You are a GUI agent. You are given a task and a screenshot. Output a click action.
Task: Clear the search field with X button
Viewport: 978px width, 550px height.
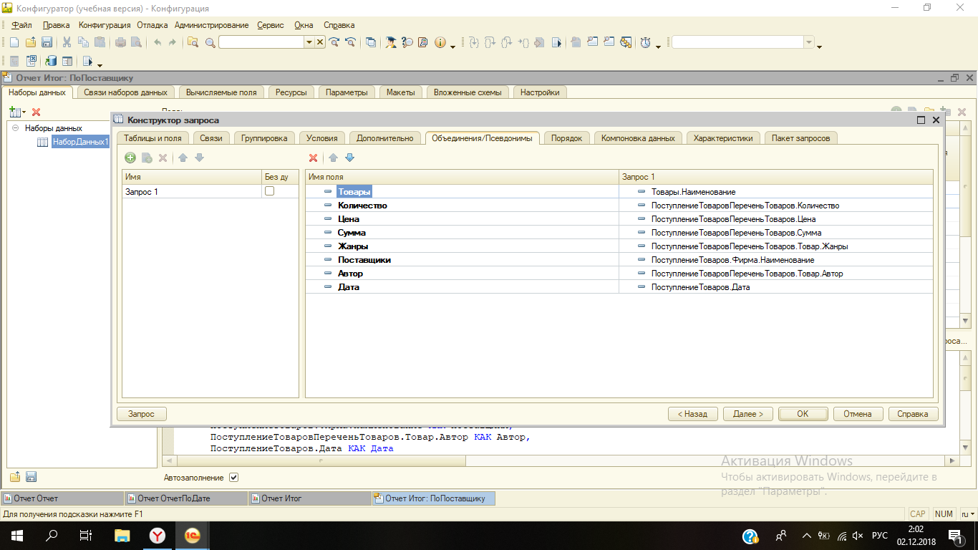click(x=319, y=42)
